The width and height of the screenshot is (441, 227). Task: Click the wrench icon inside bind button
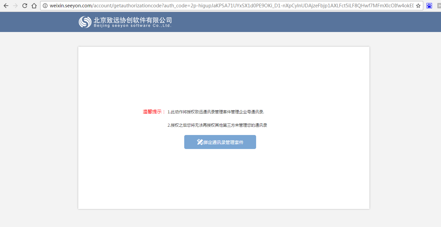(x=200, y=142)
